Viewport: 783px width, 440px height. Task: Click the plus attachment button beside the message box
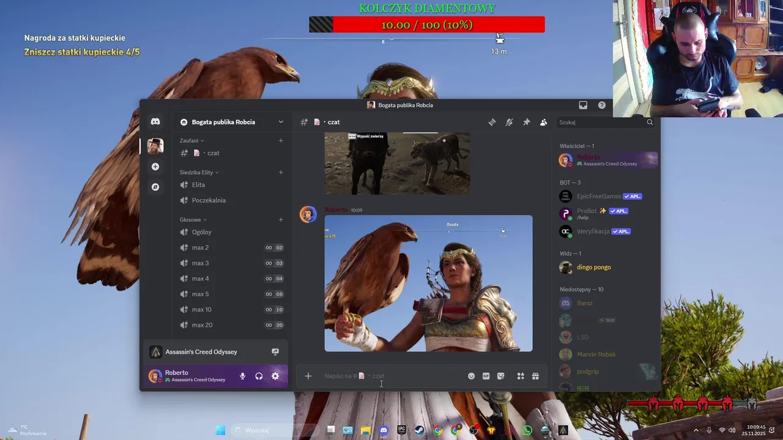pyautogui.click(x=308, y=376)
